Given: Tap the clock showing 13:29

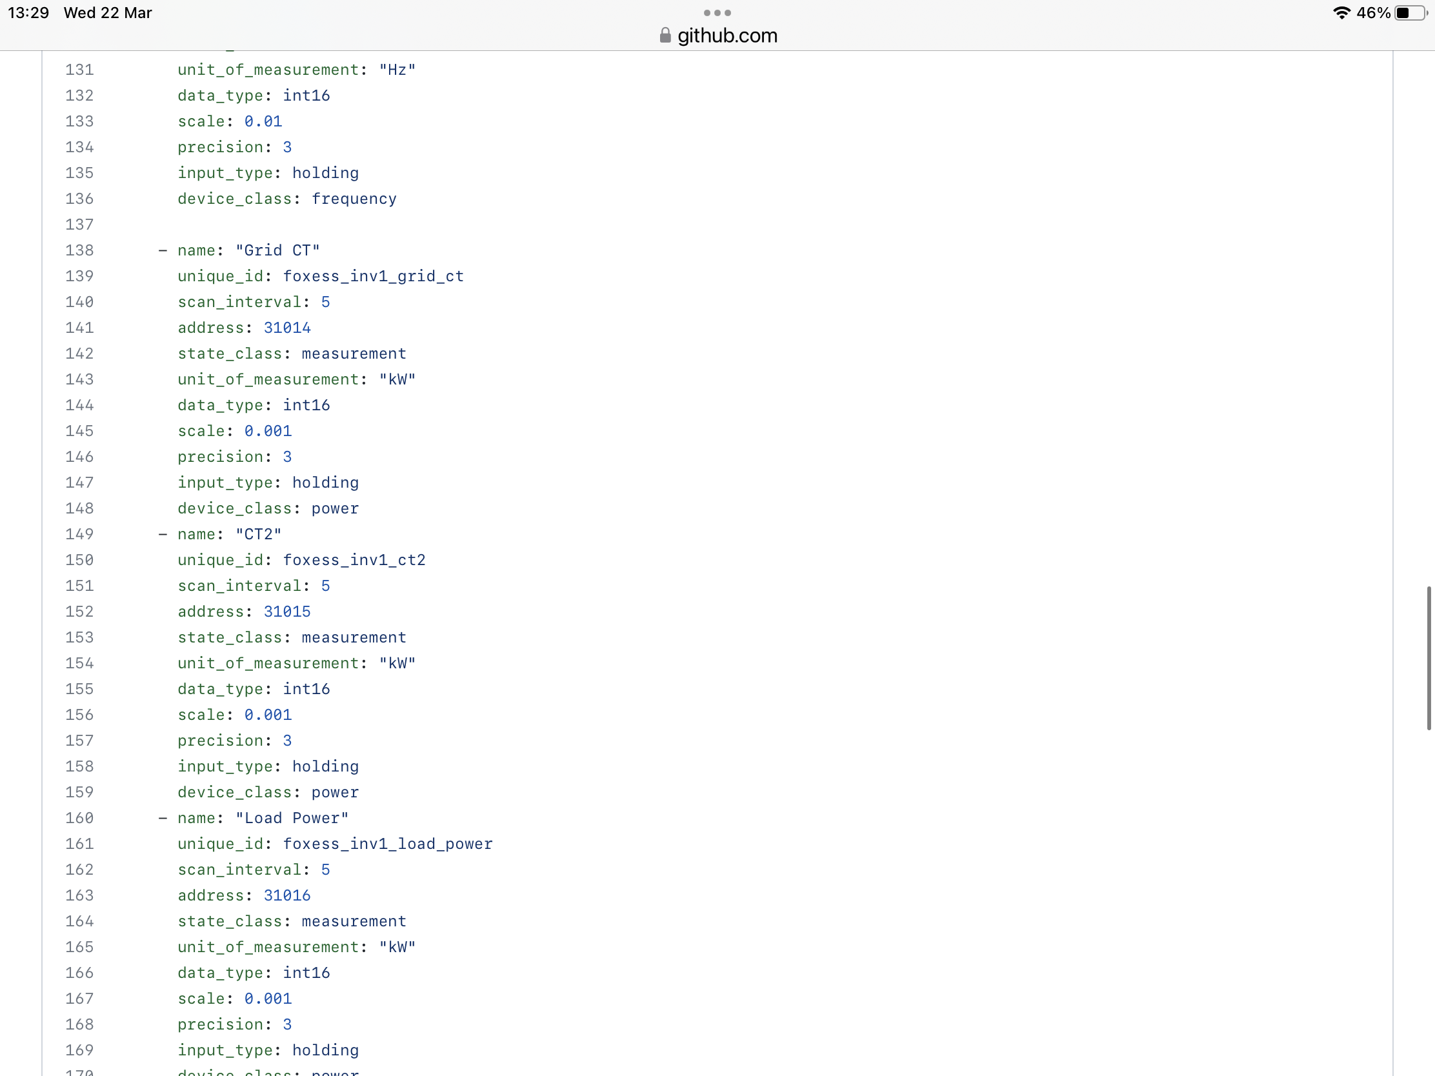Looking at the screenshot, I should [28, 13].
